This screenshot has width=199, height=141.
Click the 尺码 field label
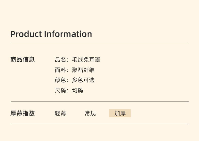tap(60, 91)
